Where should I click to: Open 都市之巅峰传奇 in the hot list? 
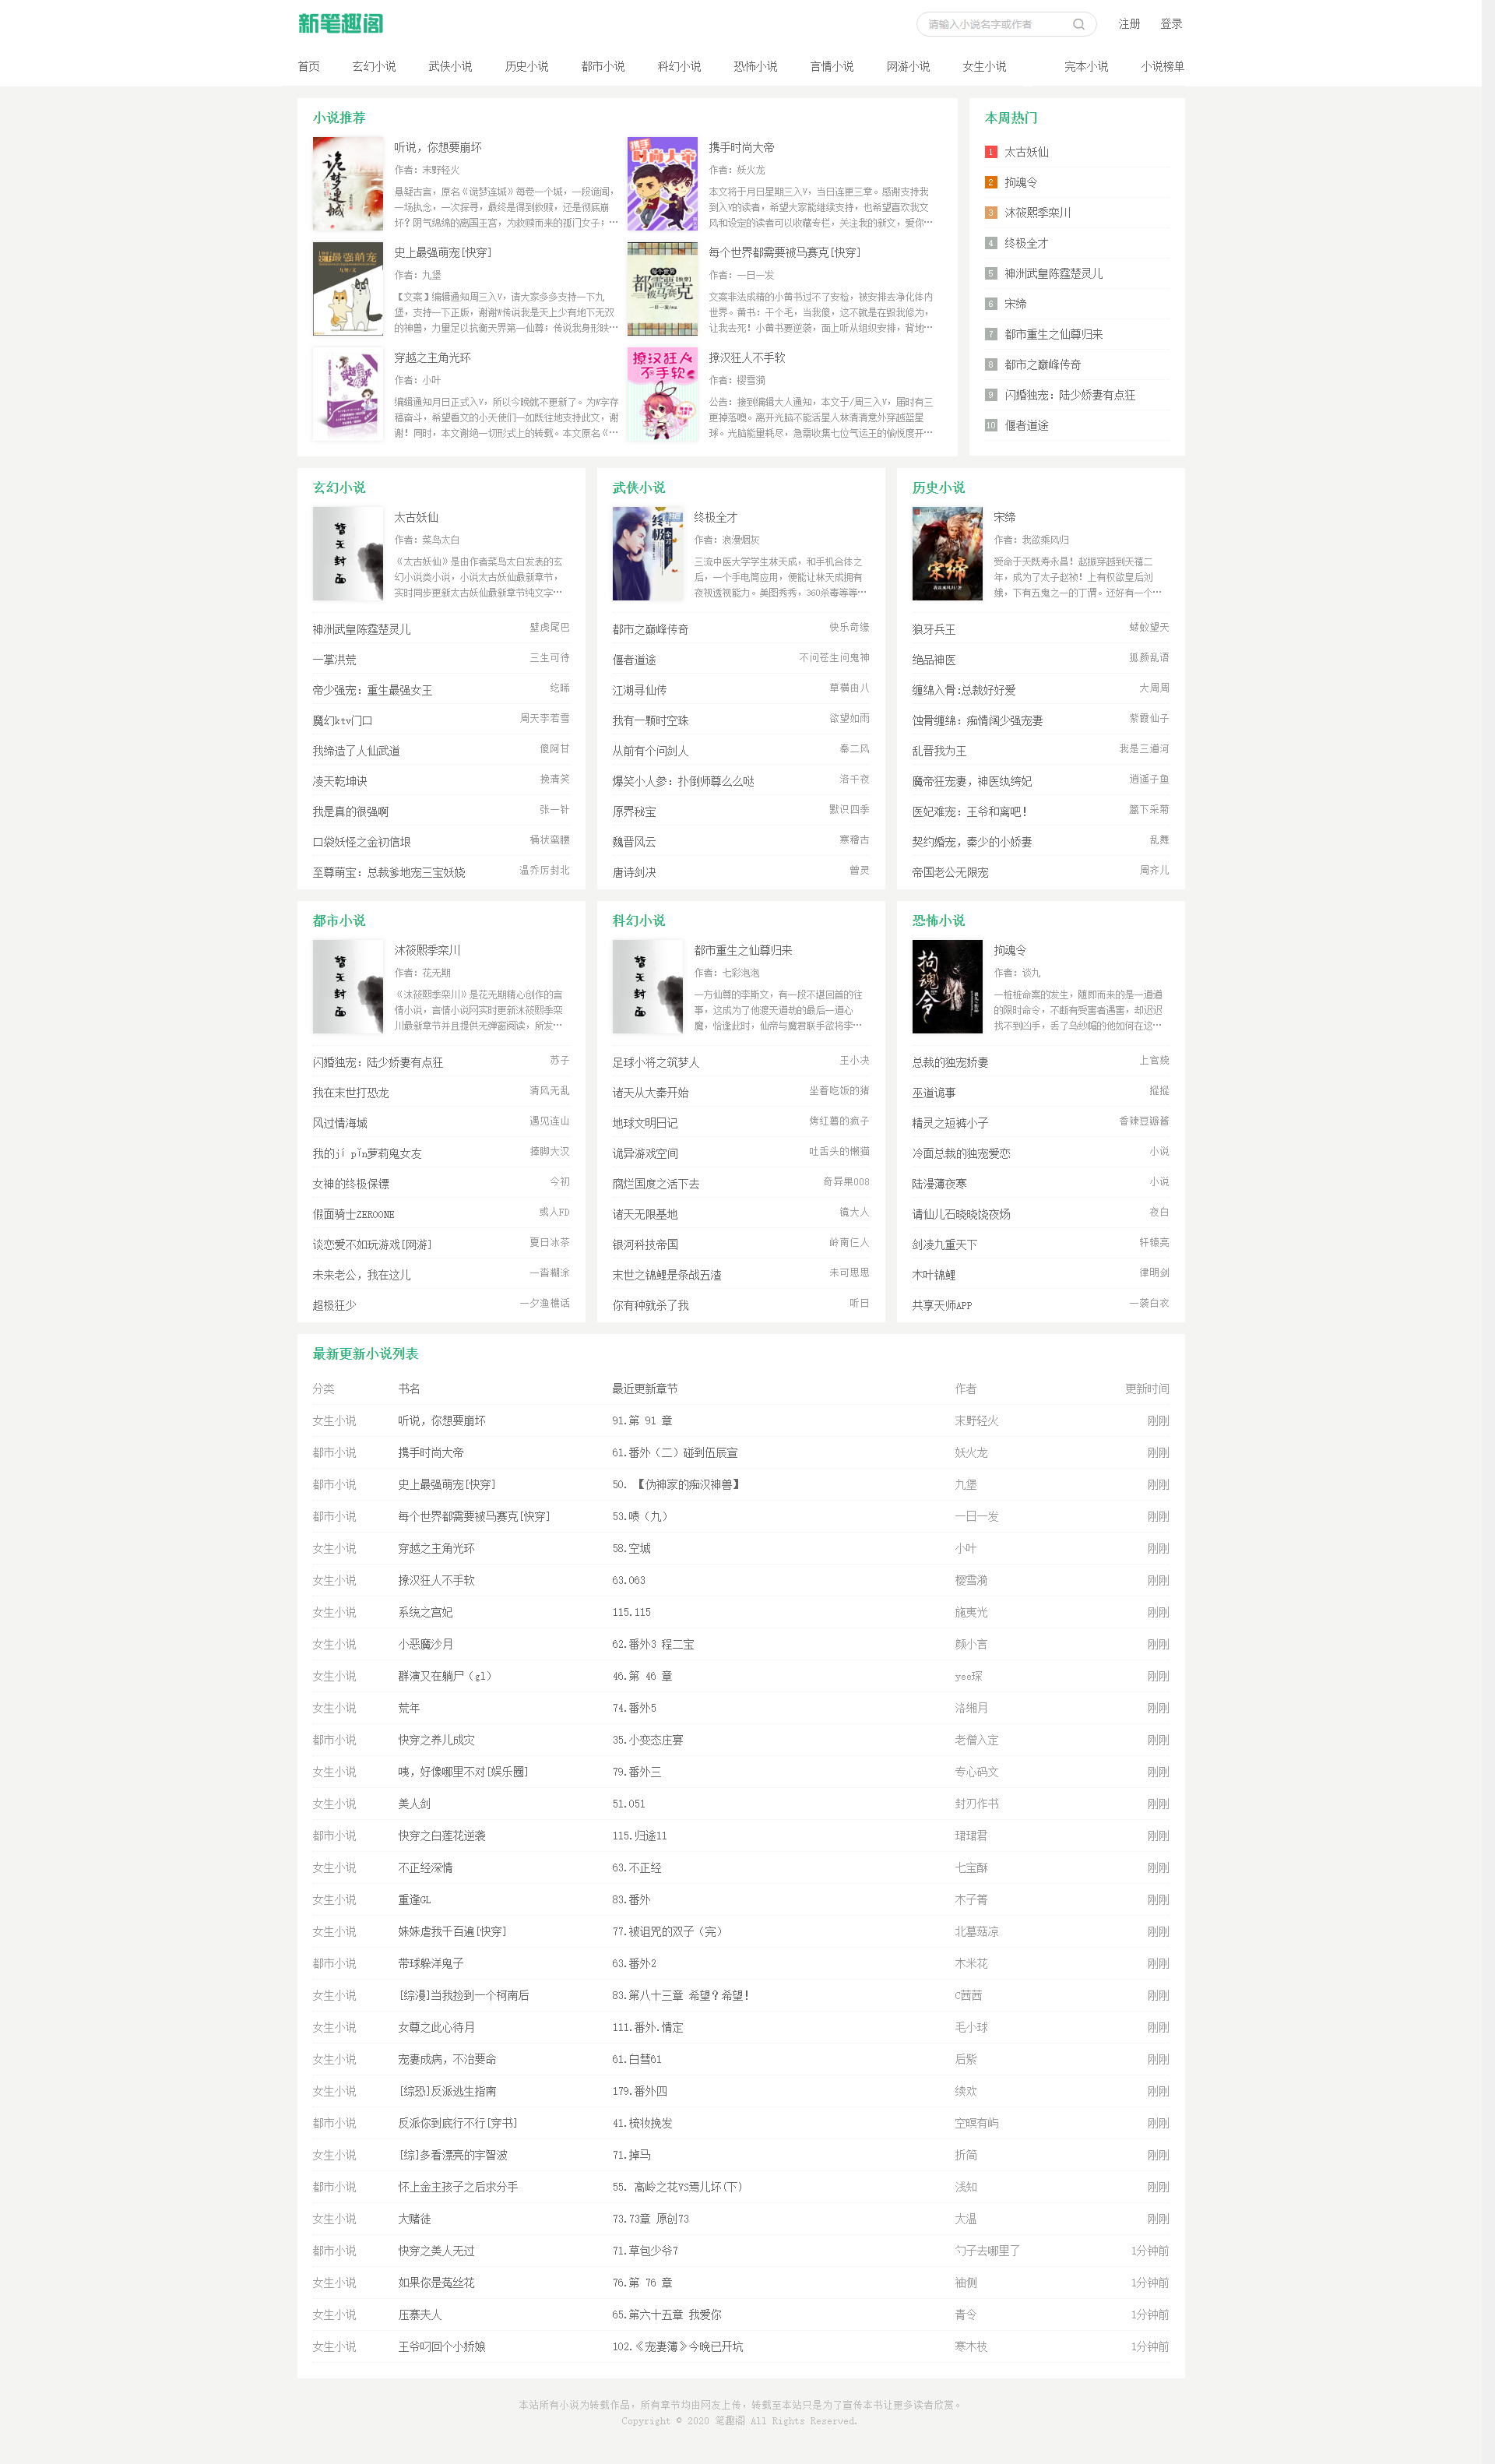click(x=1042, y=365)
